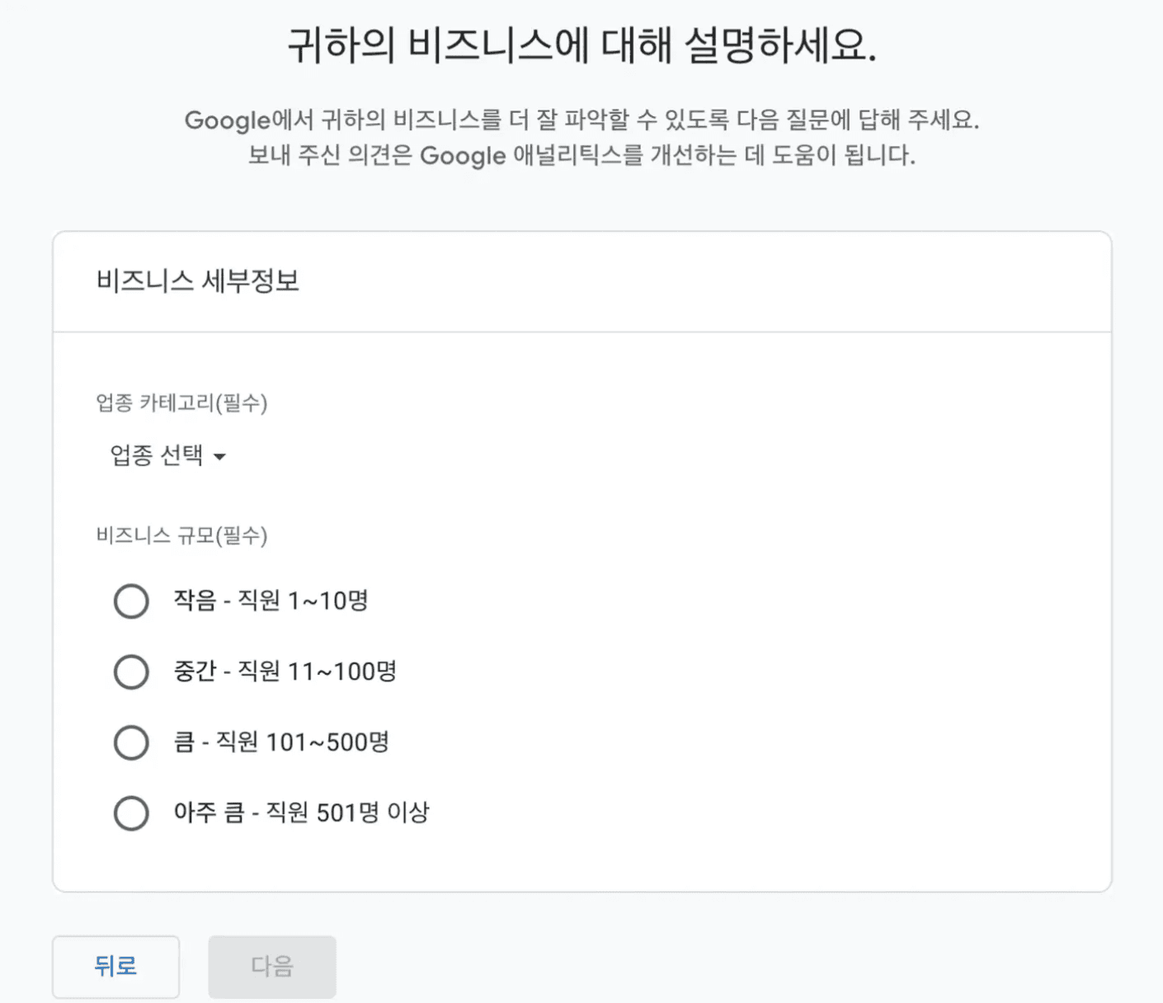Open the 업종 선택 dropdown
The width and height of the screenshot is (1163, 1003).
coord(158,455)
